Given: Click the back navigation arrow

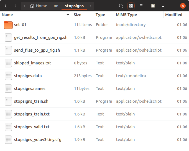Looking at the screenshot, I should click(6, 6).
